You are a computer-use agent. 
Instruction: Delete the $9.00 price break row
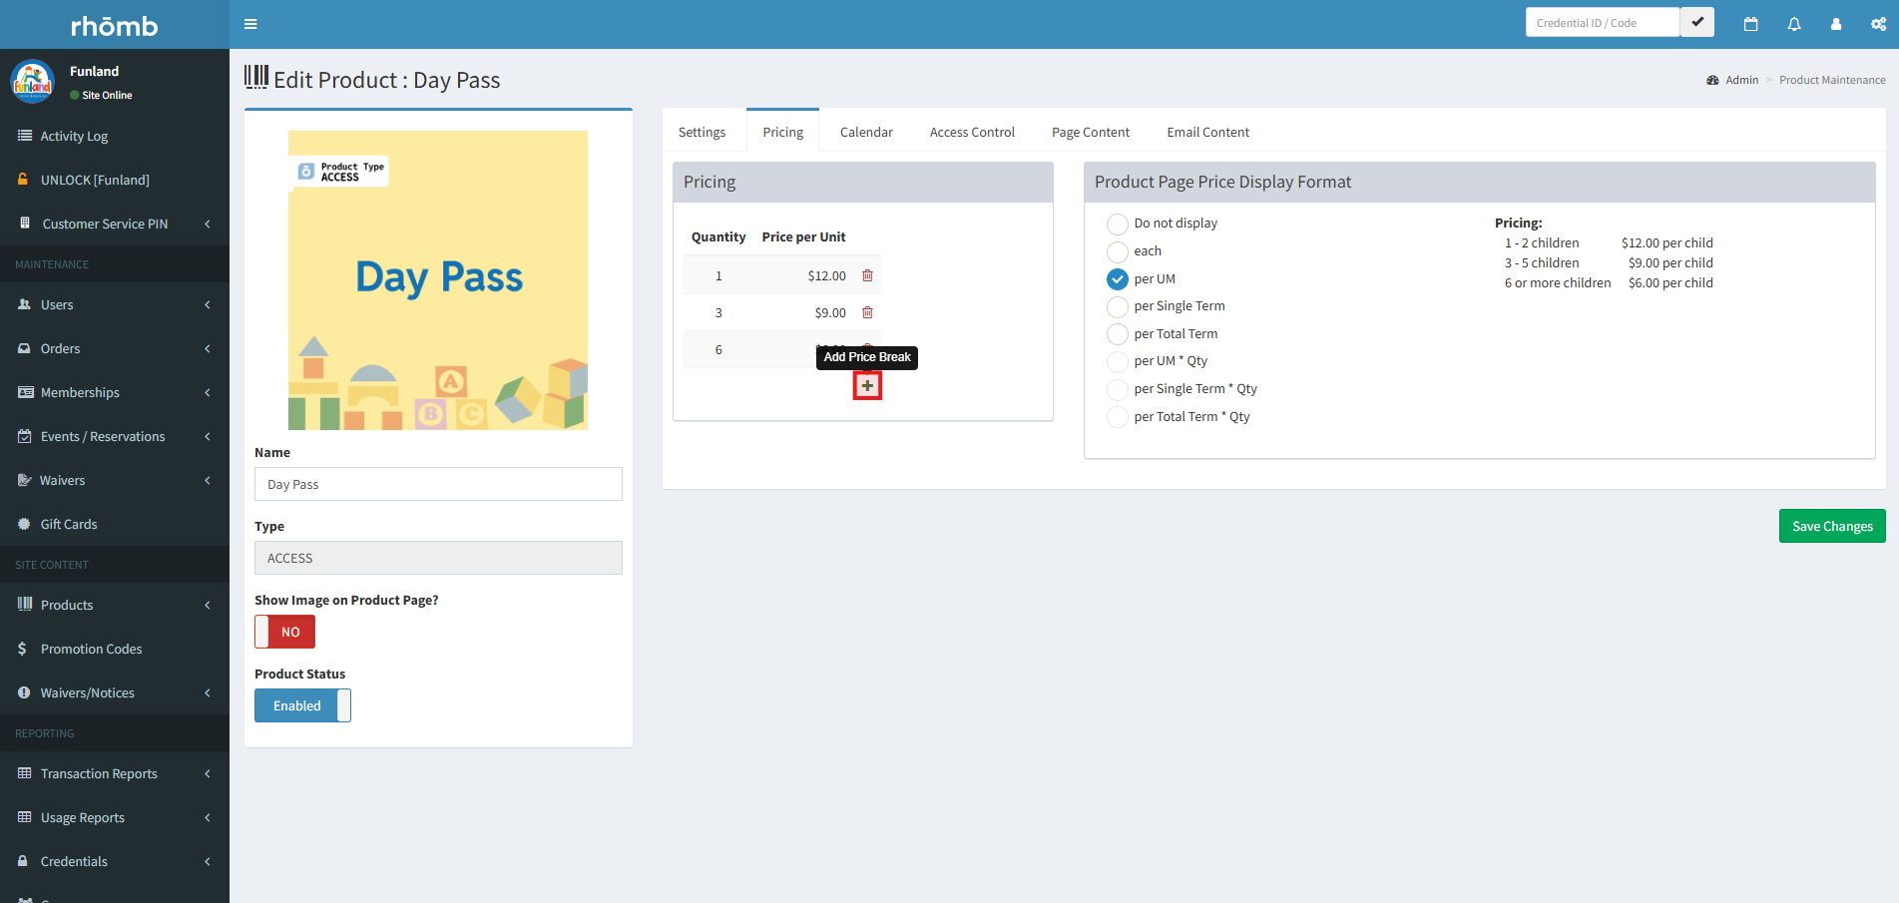(x=867, y=312)
